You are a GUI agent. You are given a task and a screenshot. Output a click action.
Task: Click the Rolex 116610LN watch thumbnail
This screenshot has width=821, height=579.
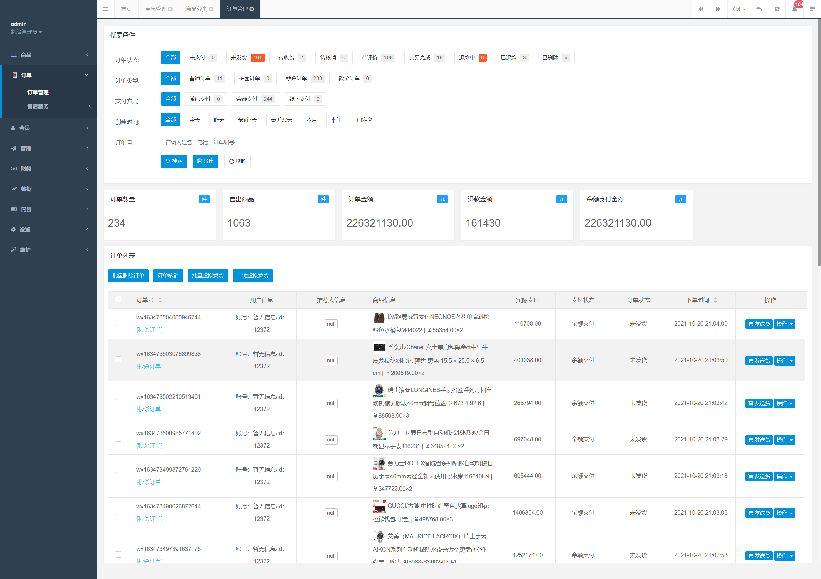pos(379,463)
